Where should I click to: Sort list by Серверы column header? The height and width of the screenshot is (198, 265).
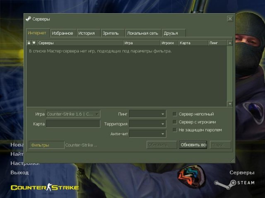80,43
